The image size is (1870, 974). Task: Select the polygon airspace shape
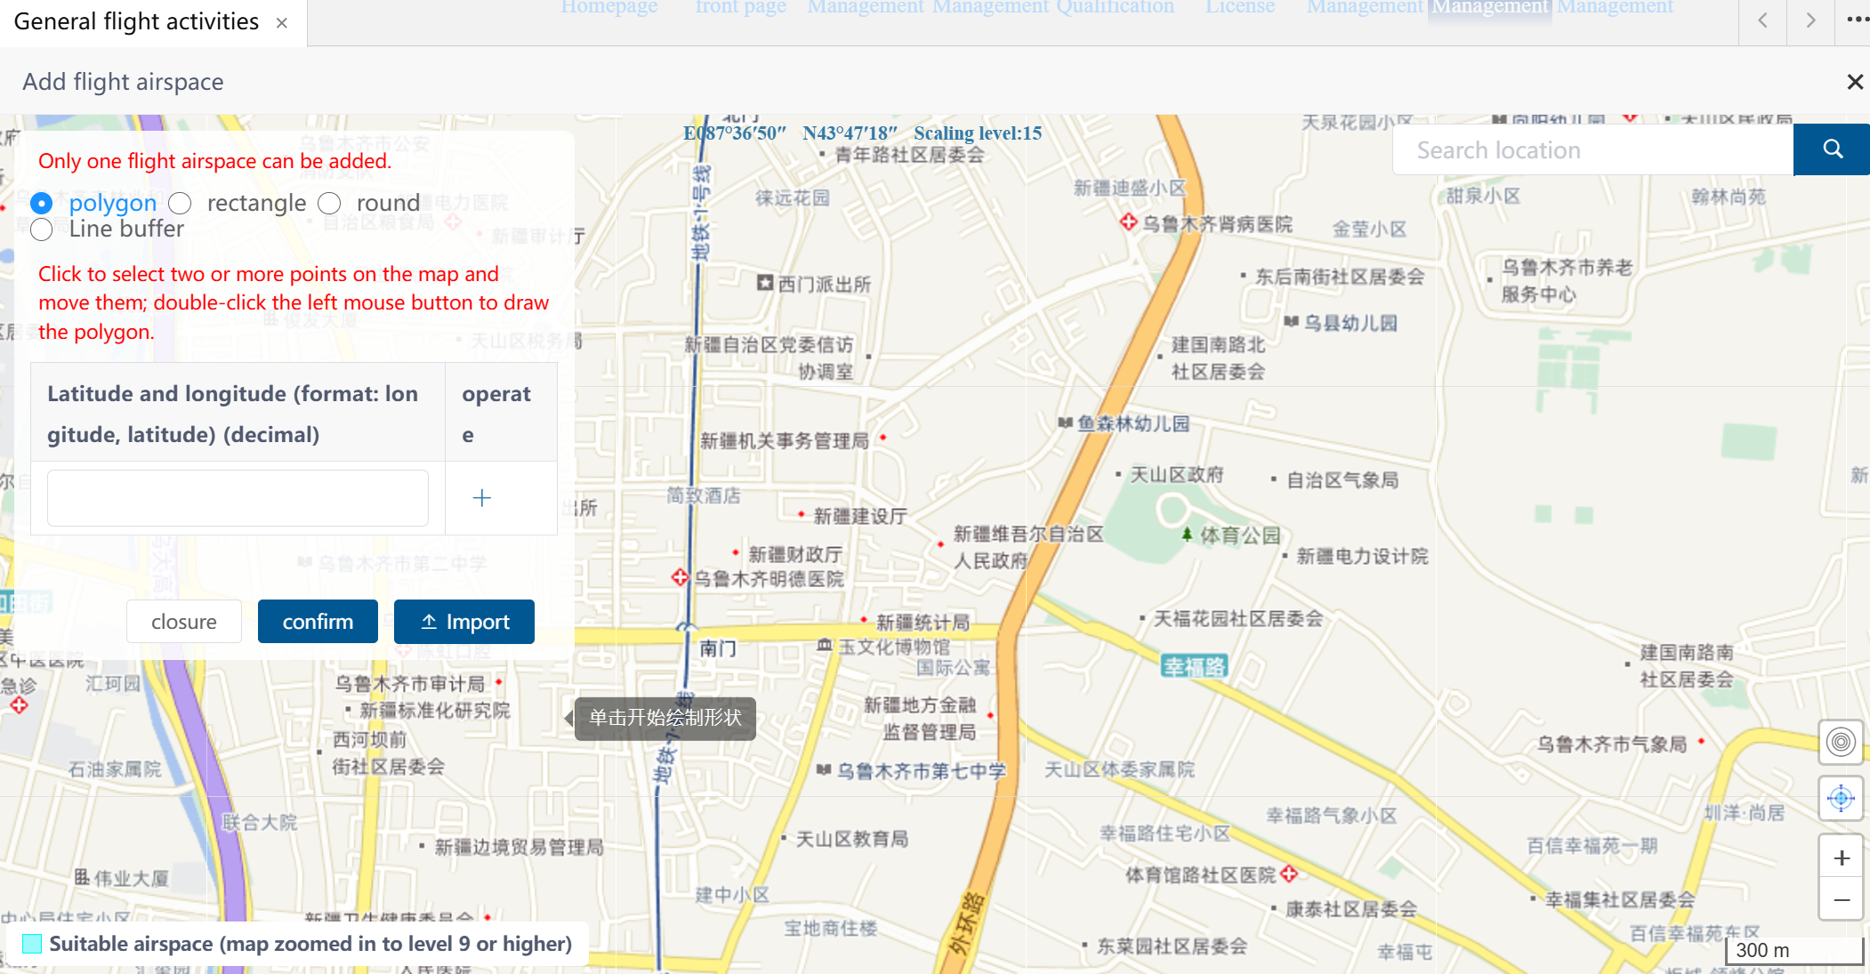pos(41,204)
